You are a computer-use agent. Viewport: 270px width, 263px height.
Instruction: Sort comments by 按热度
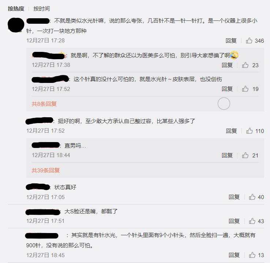(x=16, y=9)
